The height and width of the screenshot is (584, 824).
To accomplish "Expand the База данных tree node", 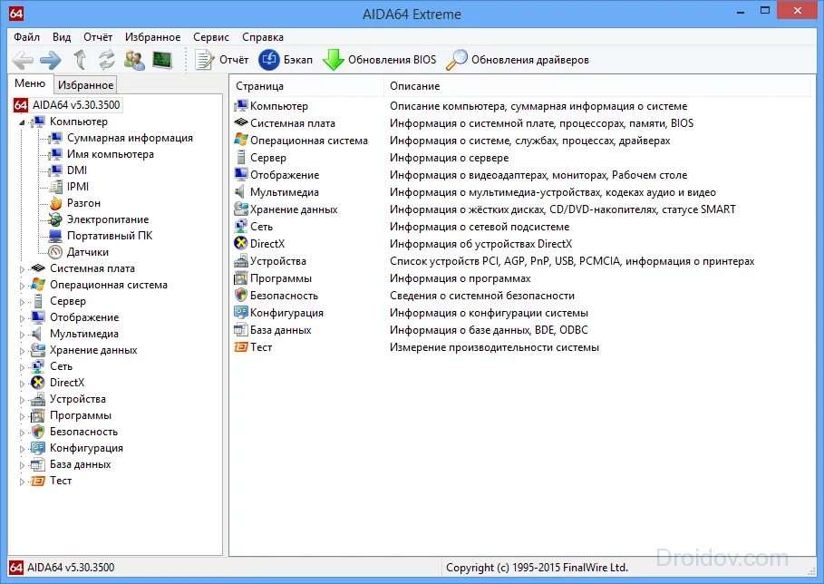I will click(x=22, y=464).
